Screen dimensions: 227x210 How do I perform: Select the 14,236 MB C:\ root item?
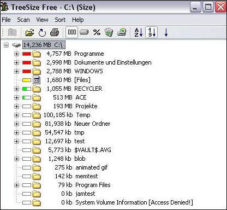pos(44,45)
